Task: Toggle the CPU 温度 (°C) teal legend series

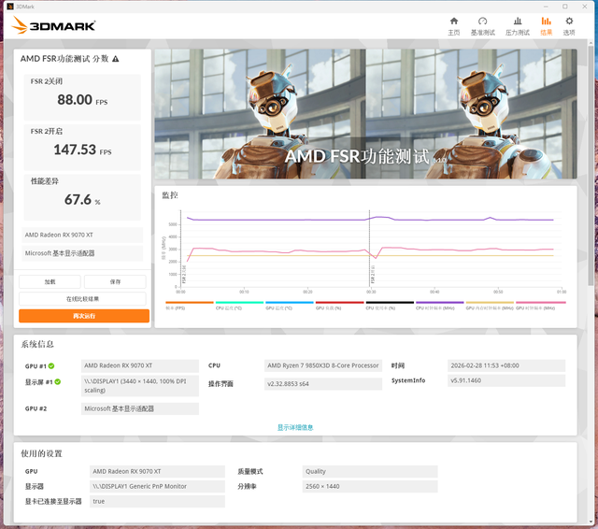Action: (x=239, y=305)
